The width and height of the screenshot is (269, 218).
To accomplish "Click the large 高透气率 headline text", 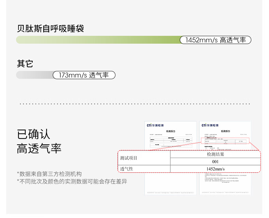I will tap(39, 148).
